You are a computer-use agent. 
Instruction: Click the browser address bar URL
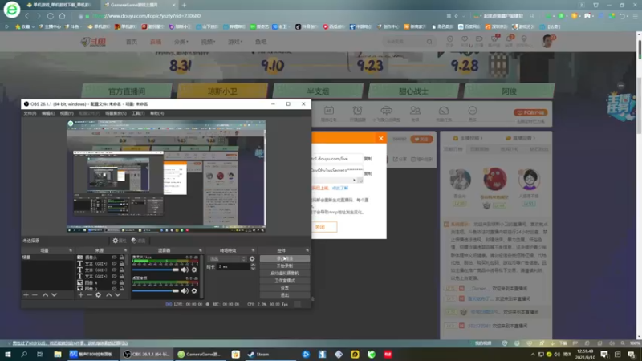coord(148,16)
